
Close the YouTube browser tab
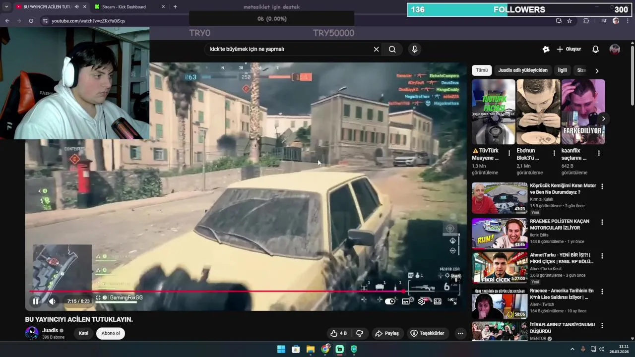[84, 7]
